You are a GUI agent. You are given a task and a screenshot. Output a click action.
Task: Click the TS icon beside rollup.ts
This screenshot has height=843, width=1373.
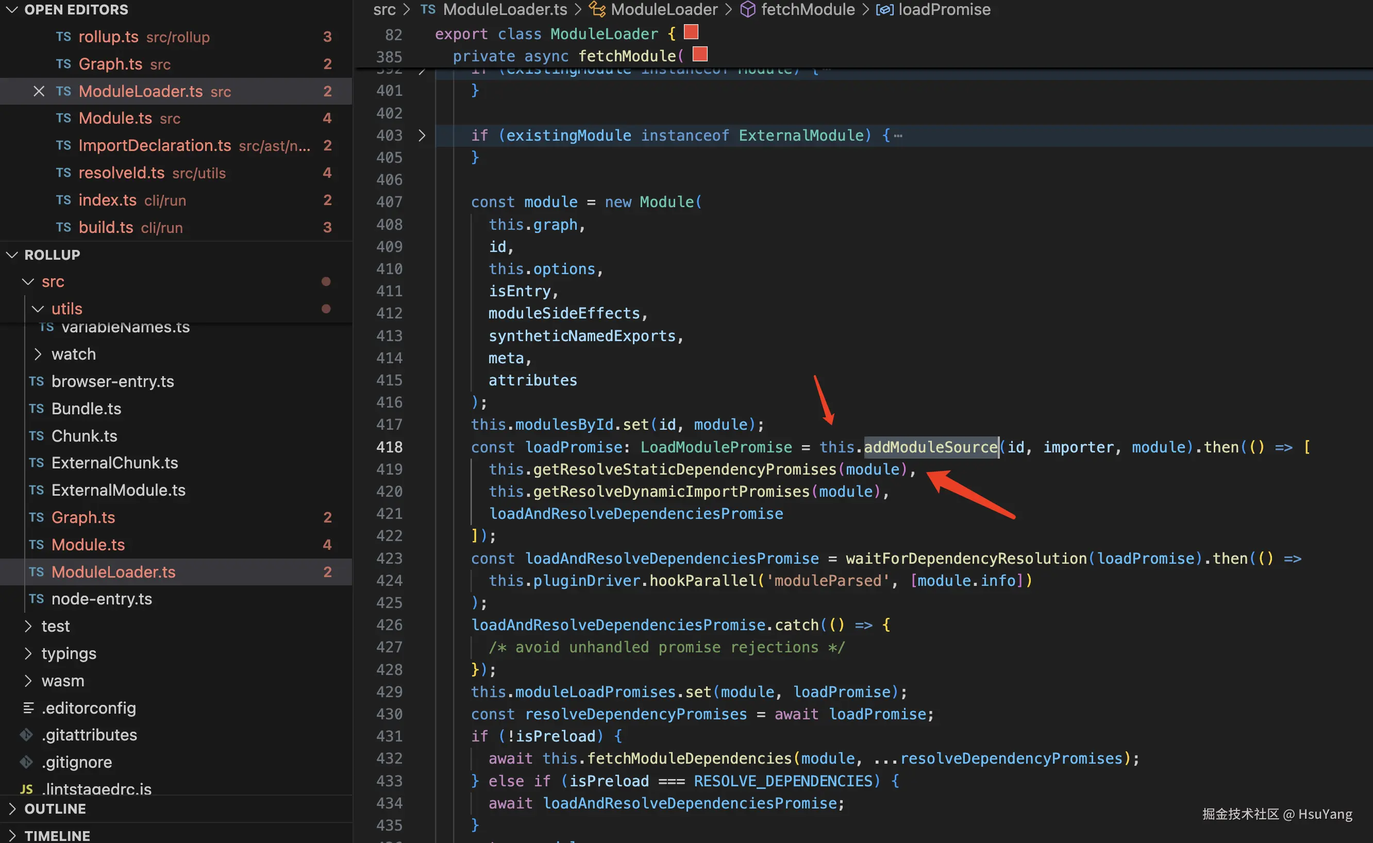click(x=63, y=37)
